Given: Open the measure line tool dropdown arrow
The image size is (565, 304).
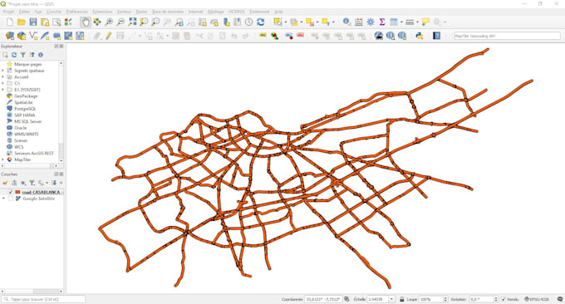Looking at the screenshot, I should 417,22.
